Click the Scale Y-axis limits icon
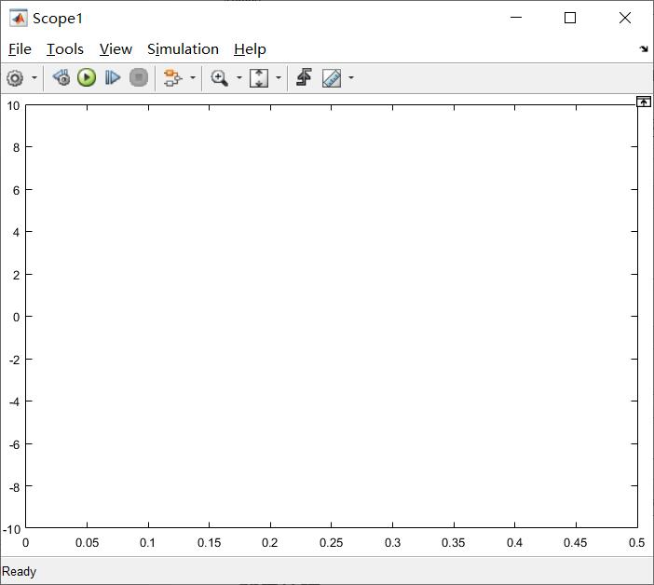 259,78
